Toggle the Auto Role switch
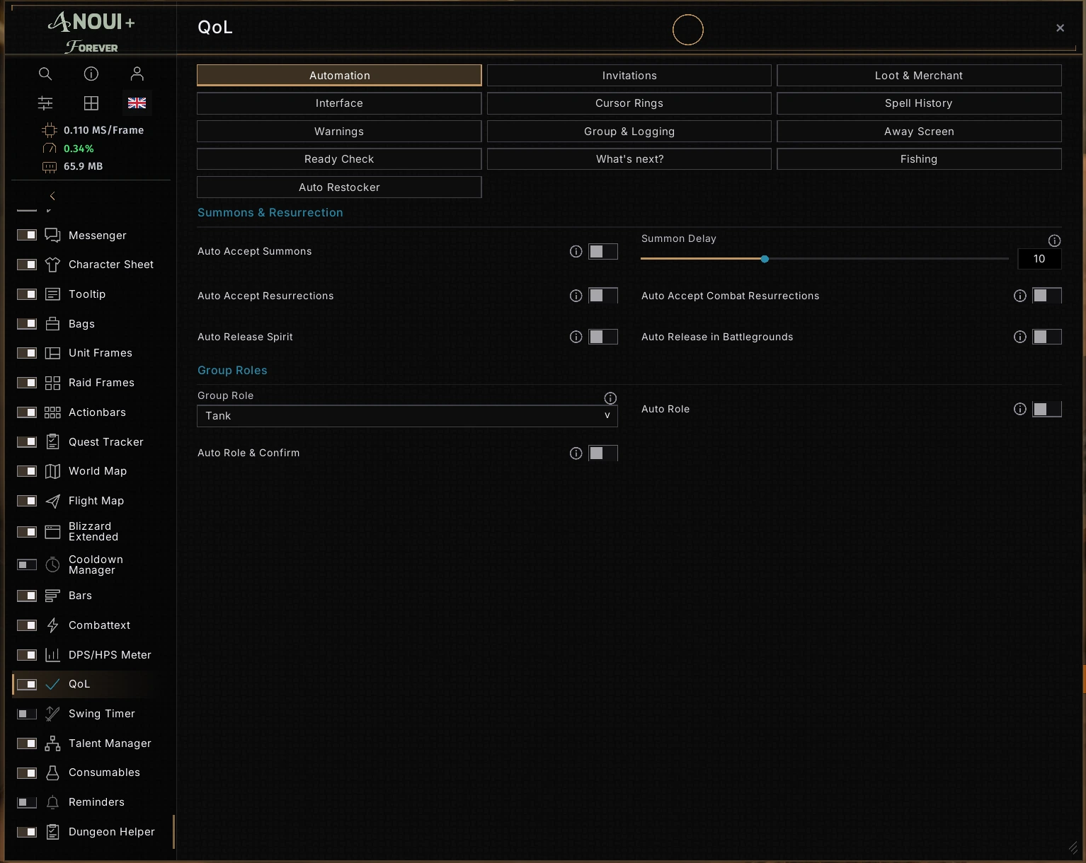The height and width of the screenshot is (863, 1086). click(1047, 409)
